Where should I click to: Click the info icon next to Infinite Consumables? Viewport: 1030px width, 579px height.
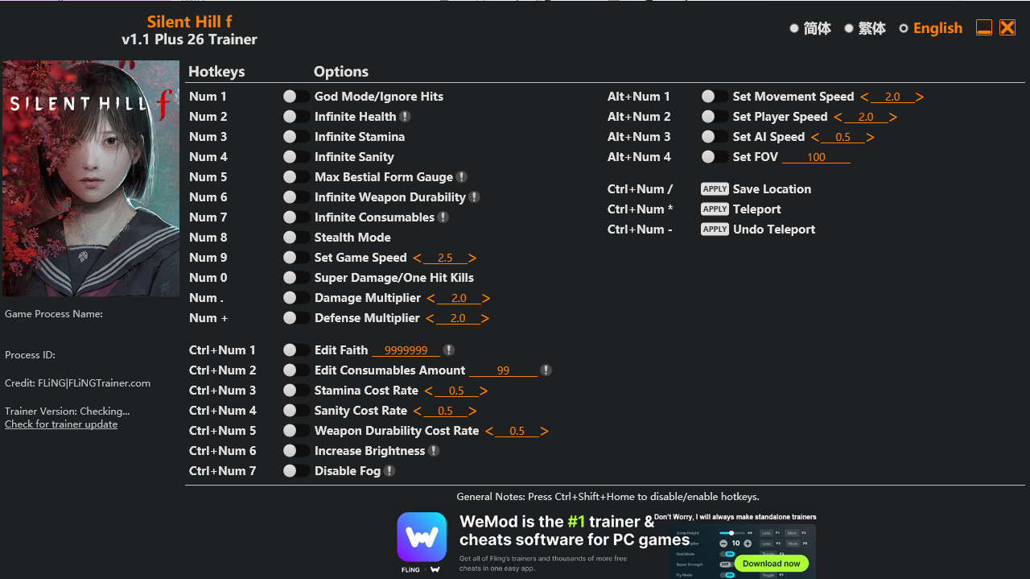tap(443, 217)
